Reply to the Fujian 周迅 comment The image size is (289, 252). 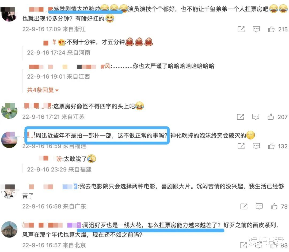[256, 146]
